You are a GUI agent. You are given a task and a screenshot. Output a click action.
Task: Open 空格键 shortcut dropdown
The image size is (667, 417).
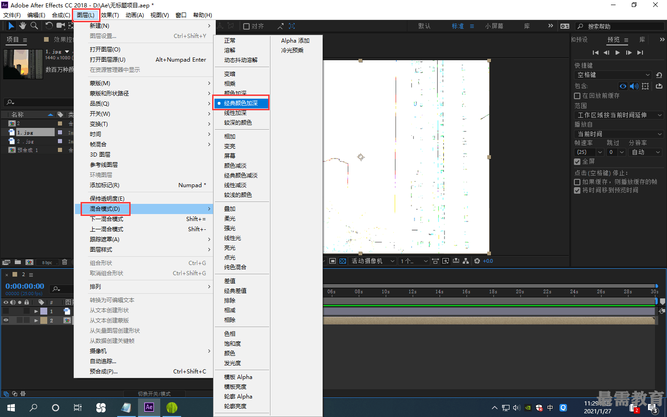point(613,75)
